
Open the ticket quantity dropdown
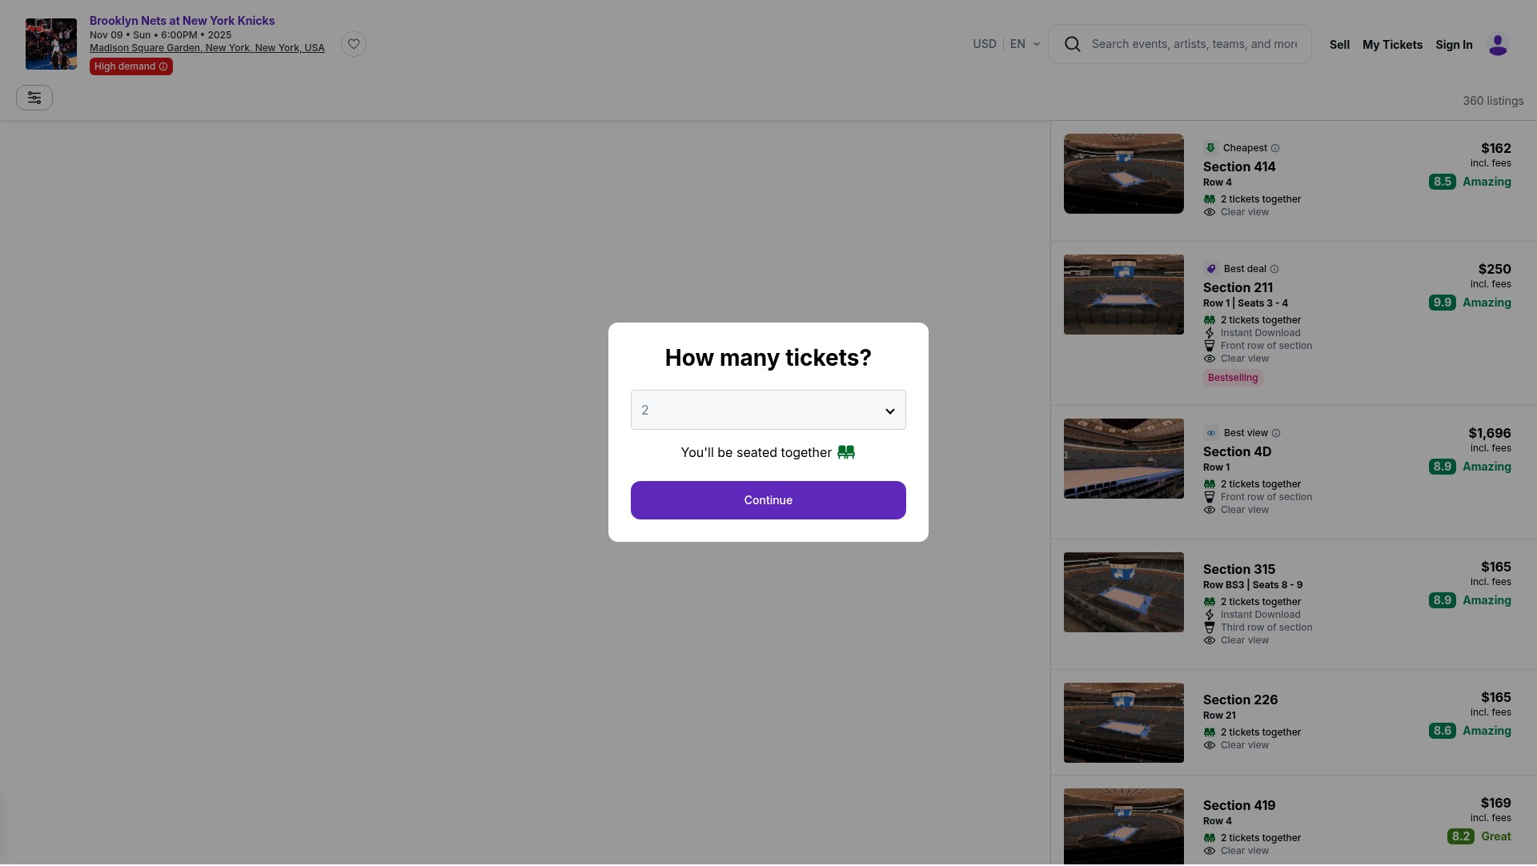tap(768, 410)
